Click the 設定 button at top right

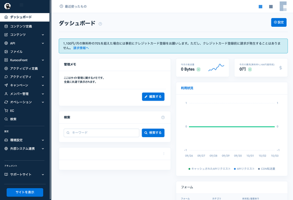279,22
